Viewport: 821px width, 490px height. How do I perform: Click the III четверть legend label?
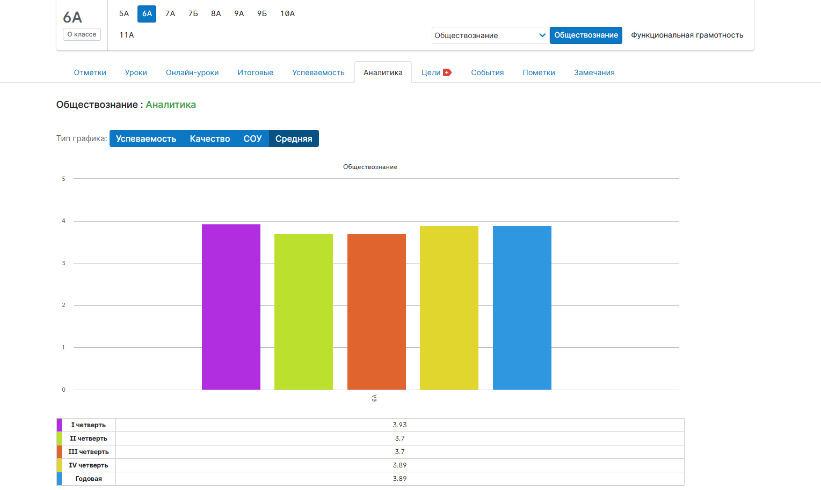[x=89, y=452]
